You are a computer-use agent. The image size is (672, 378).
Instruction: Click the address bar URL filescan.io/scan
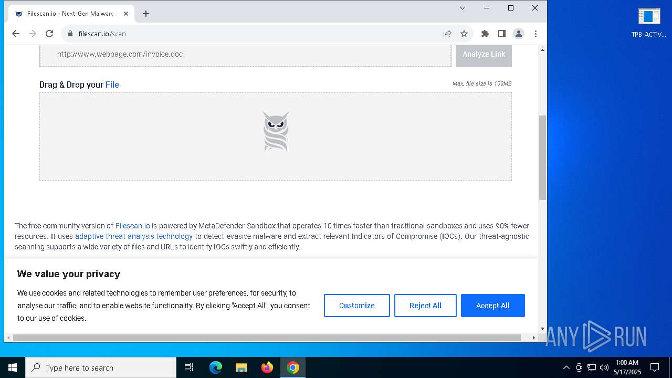coord(102,34)
